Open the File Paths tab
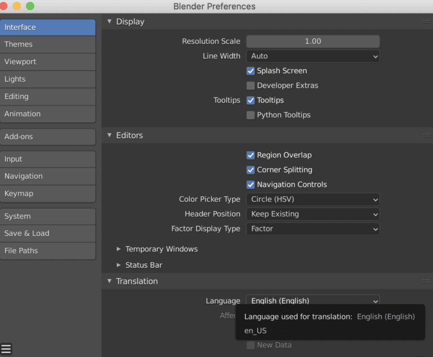This screenshot has height=357, width=433. click(x=48, y=251)
